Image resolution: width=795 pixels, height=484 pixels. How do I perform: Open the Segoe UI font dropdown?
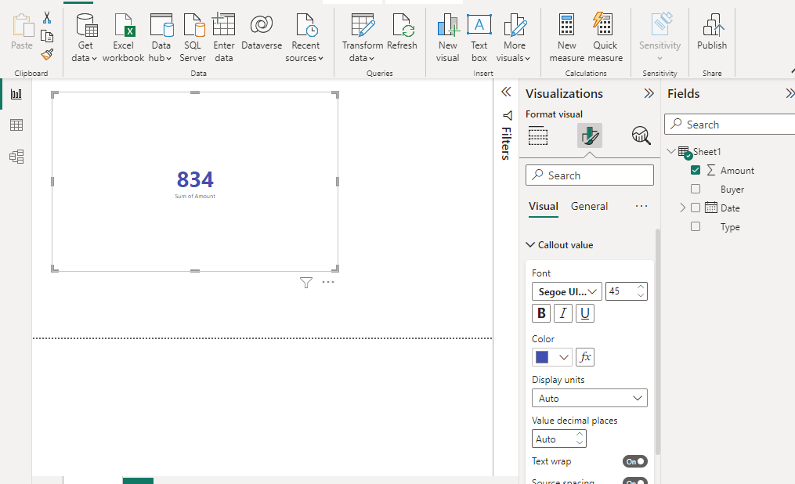pos(567,291)
